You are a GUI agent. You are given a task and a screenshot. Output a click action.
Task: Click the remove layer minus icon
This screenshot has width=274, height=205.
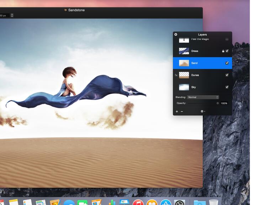[x=182, y=111]
